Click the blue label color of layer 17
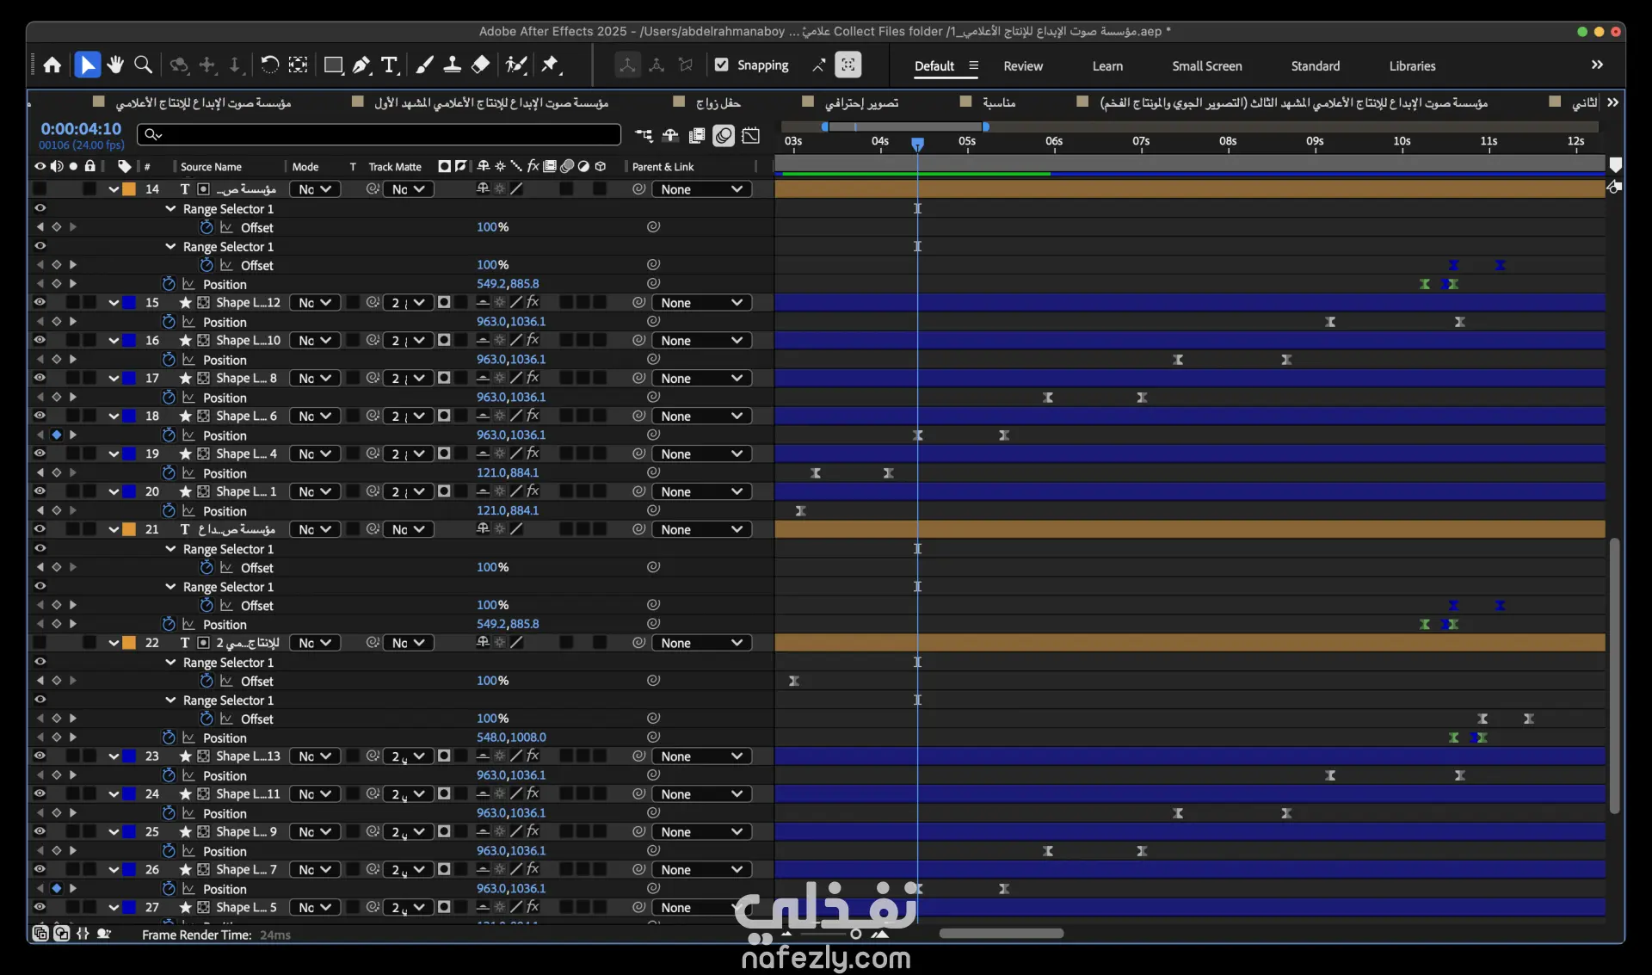1652x975 pixels. tap(129, 379)
